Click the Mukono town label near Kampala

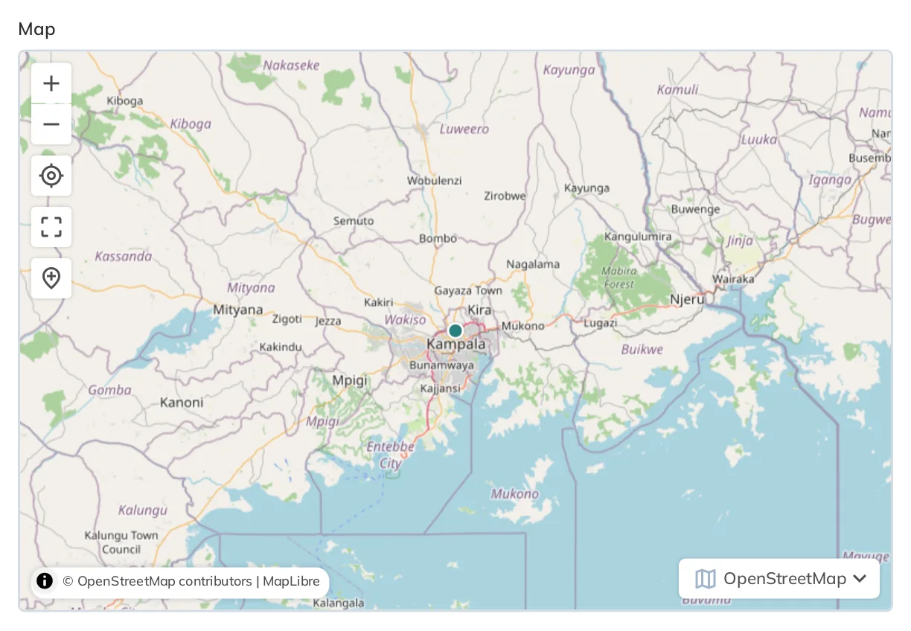click(523, 326)
